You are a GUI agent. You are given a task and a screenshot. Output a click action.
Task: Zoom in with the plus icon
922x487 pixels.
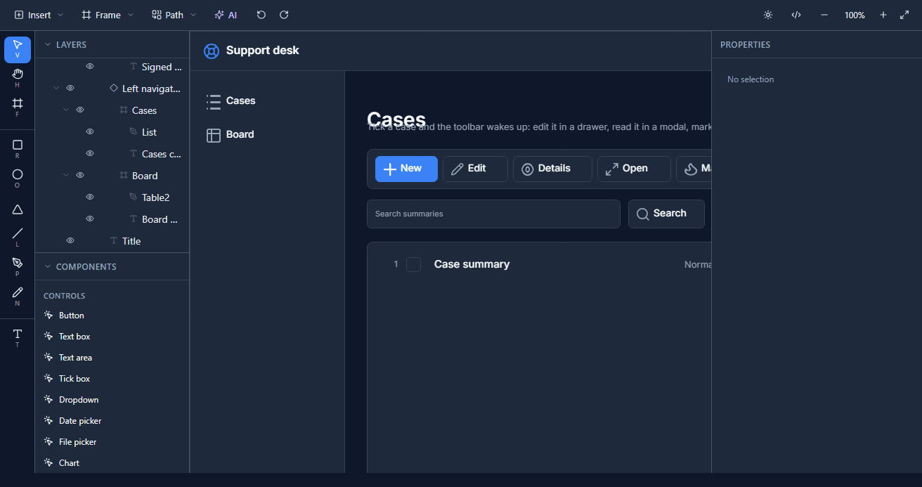[883, 15]
